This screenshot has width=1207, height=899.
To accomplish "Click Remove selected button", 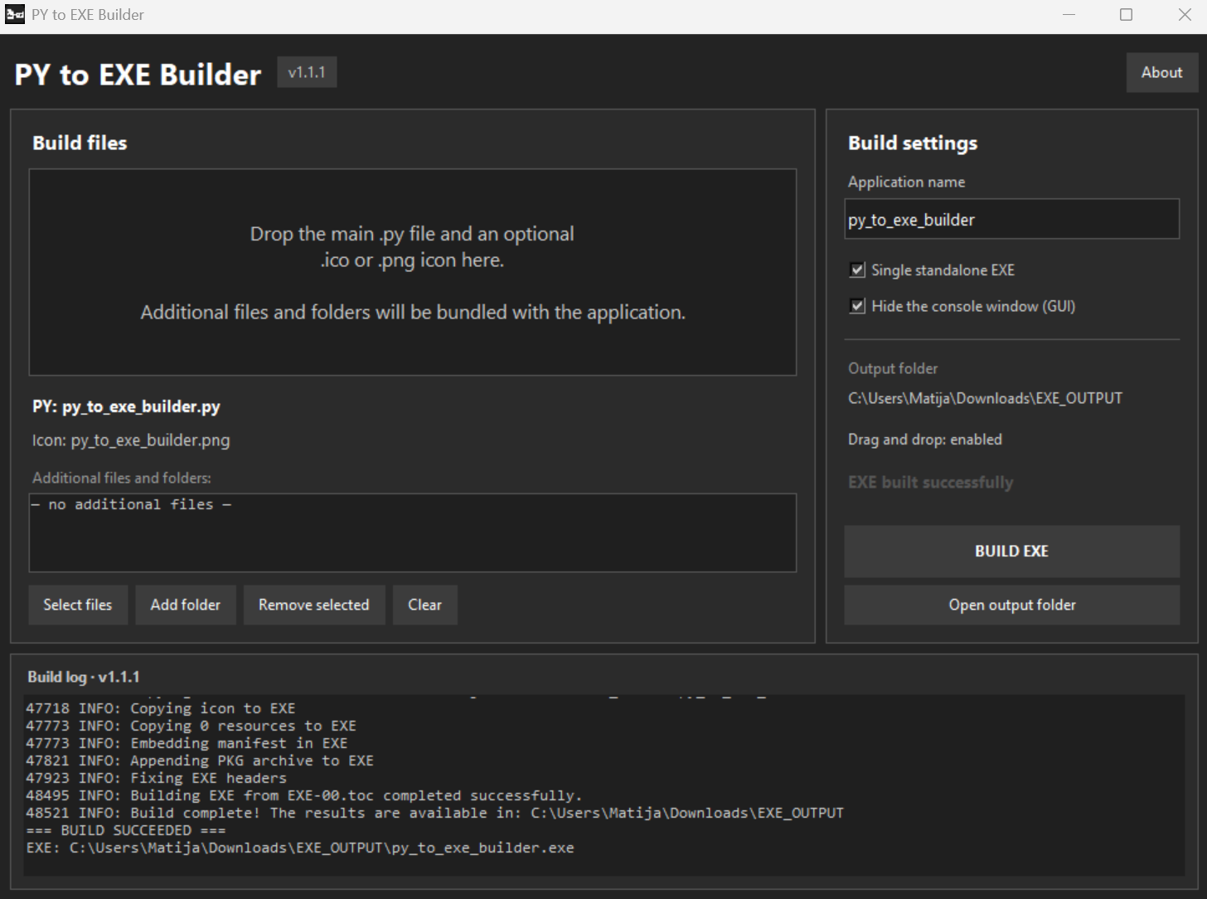I will pos(314,605).
